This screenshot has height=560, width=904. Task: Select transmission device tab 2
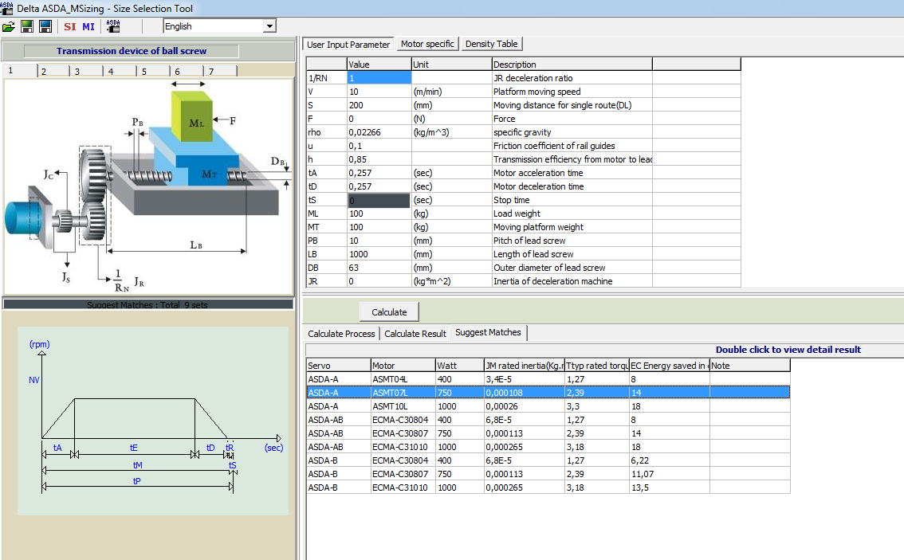[53, 72]
